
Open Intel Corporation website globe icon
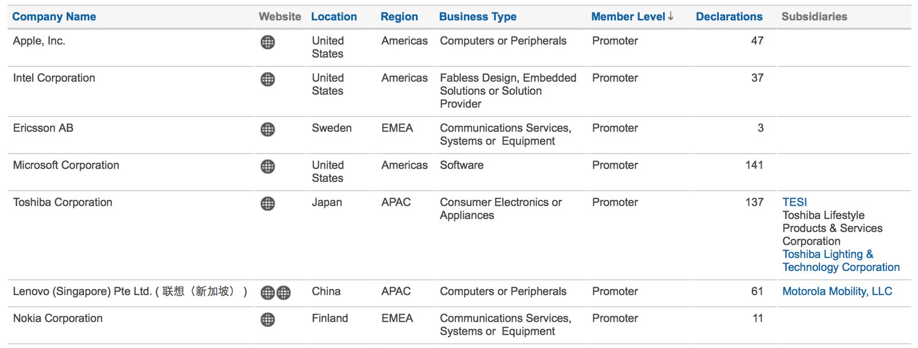pyautogui.click(x=267, y=79)
